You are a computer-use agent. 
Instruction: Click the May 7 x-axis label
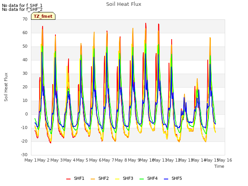click(108, 160)
